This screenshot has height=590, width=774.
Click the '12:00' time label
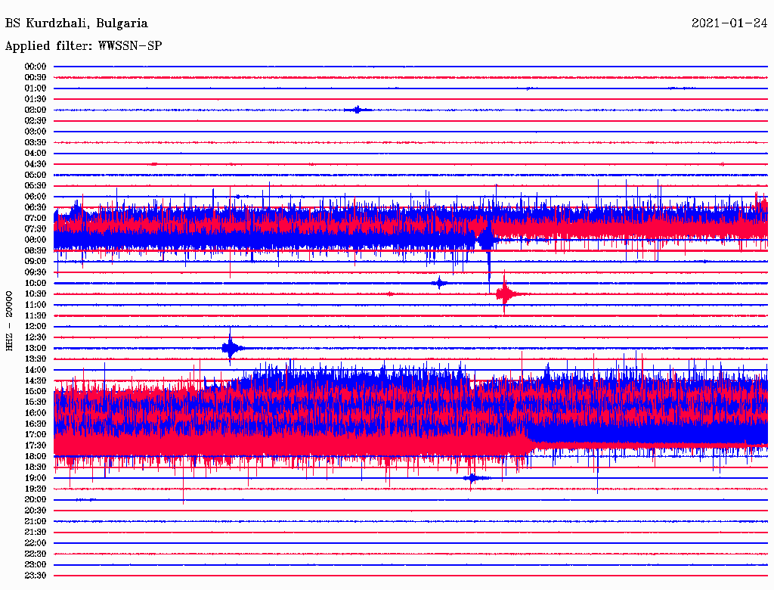[x=36, y=327]
